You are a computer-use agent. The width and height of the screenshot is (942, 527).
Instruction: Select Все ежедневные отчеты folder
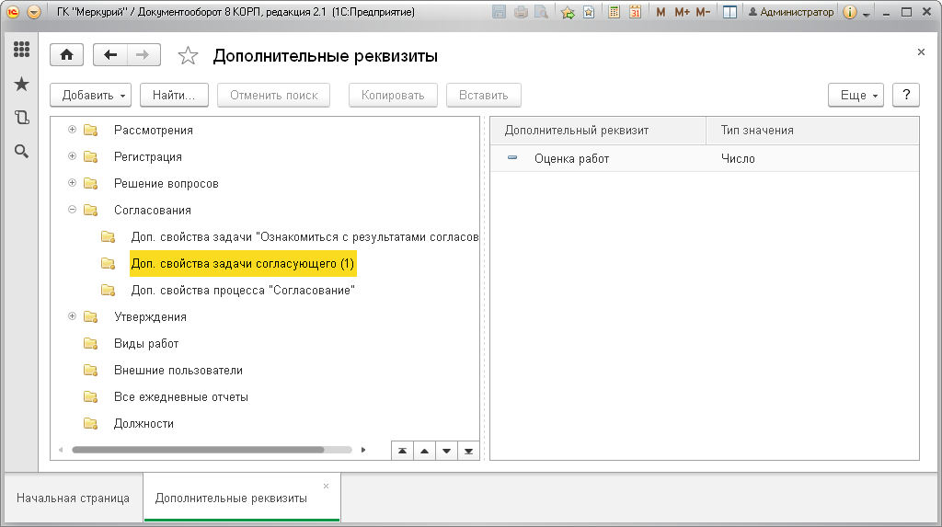[x=181, y=396]
